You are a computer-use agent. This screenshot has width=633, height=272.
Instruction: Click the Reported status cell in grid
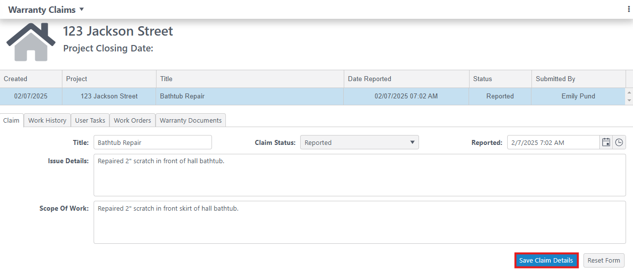[500, 96]
